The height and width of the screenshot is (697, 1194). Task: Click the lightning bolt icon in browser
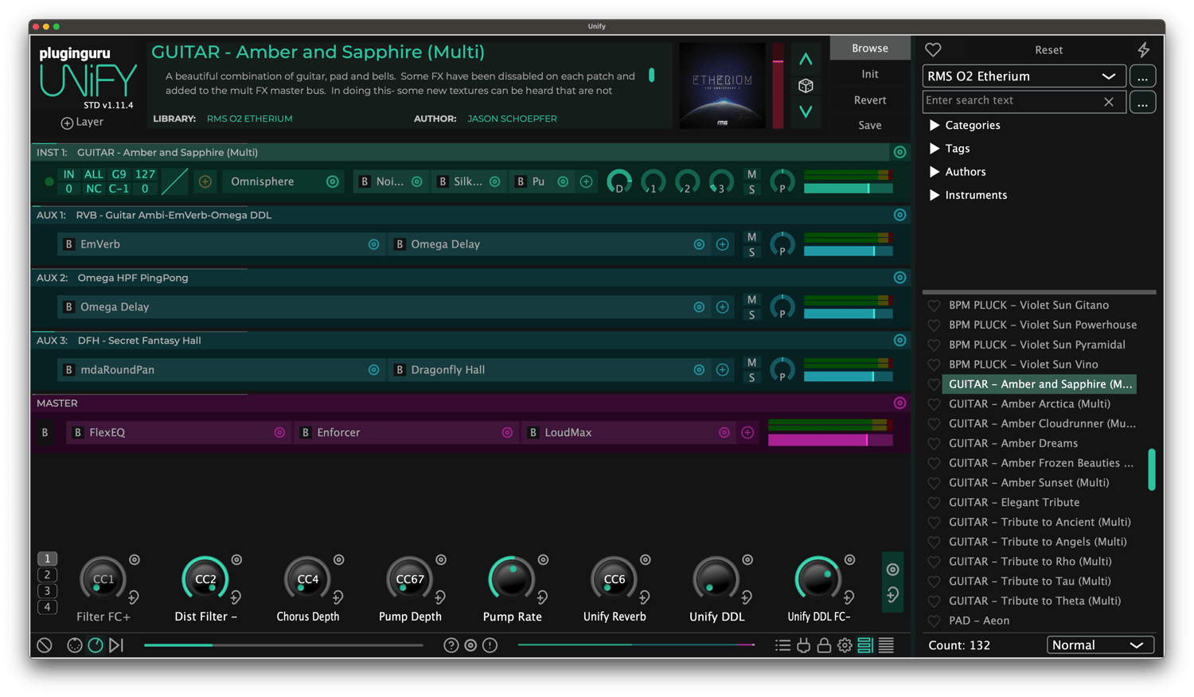click(1144, 49)
